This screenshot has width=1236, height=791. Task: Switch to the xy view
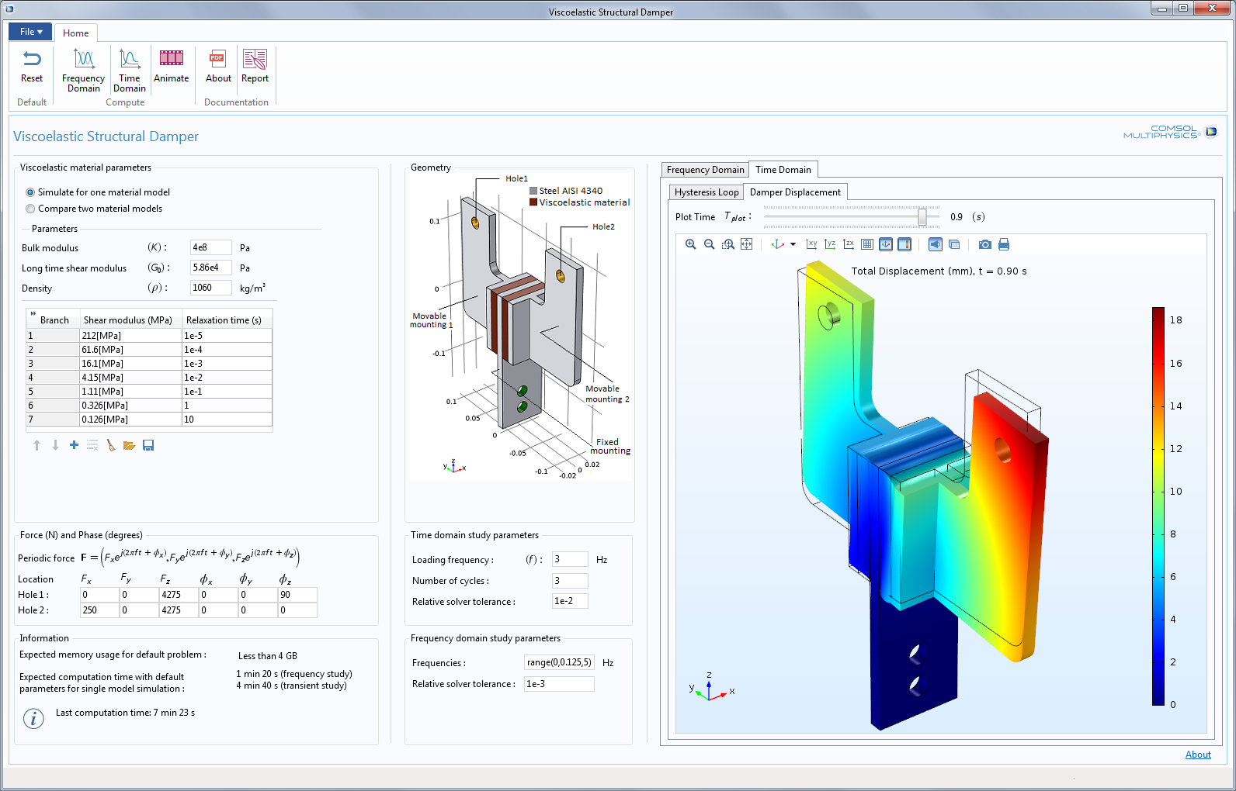point(811,244)
